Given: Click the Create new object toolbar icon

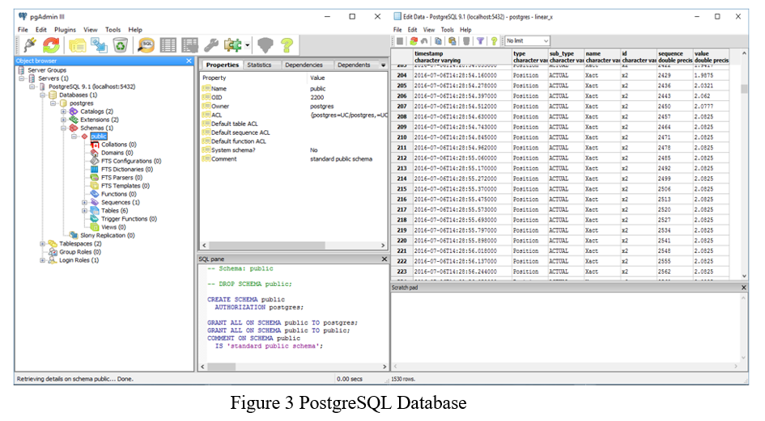Looking at the screenshot, I should [x=99, y=45].
